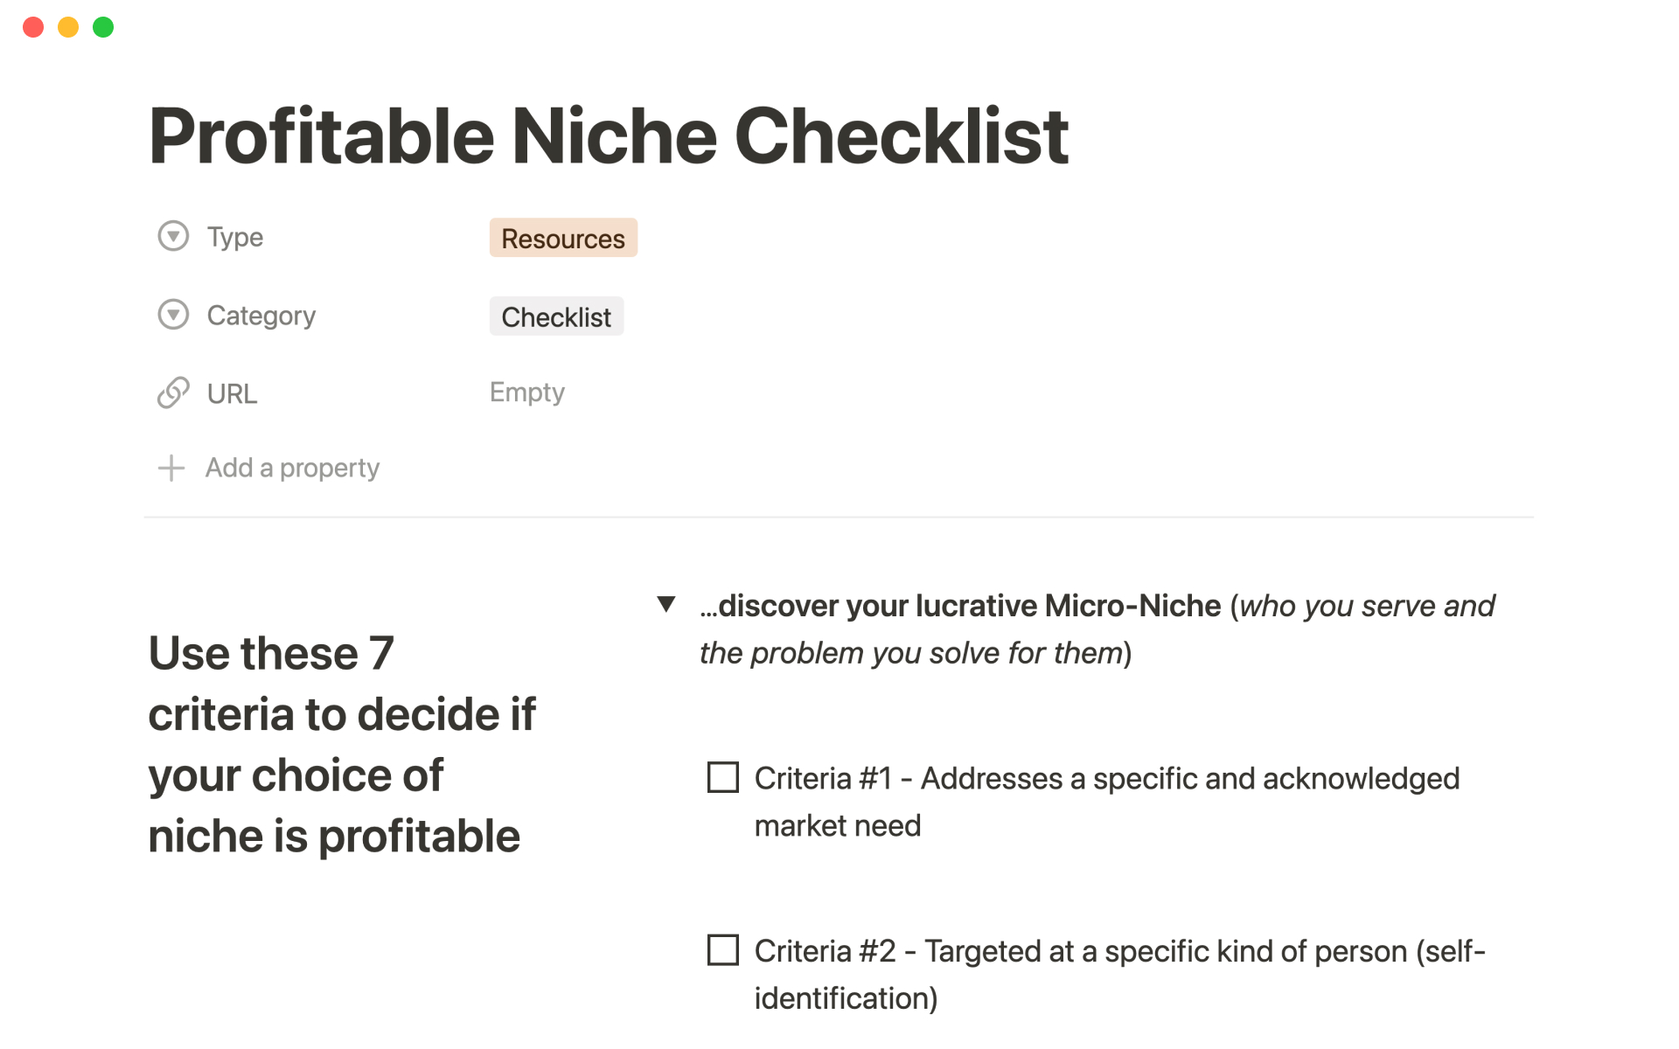The image size is (1679, 1049).
Task: Collapse the Micro-Niche toggle triangle
Action: tap(666, 604)
